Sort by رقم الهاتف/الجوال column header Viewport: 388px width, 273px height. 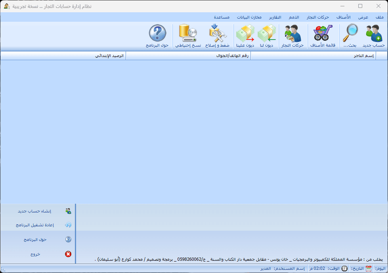[x=188, y=56]
